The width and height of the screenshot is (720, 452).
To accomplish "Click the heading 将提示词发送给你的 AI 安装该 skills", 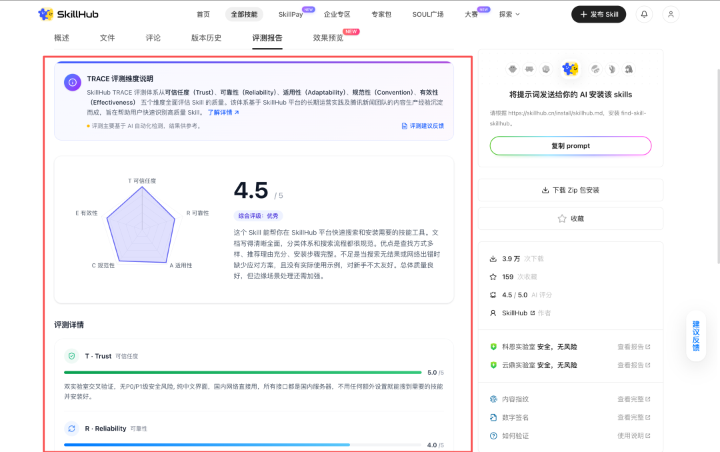I will pyautogui.click(x=570, y=95).
